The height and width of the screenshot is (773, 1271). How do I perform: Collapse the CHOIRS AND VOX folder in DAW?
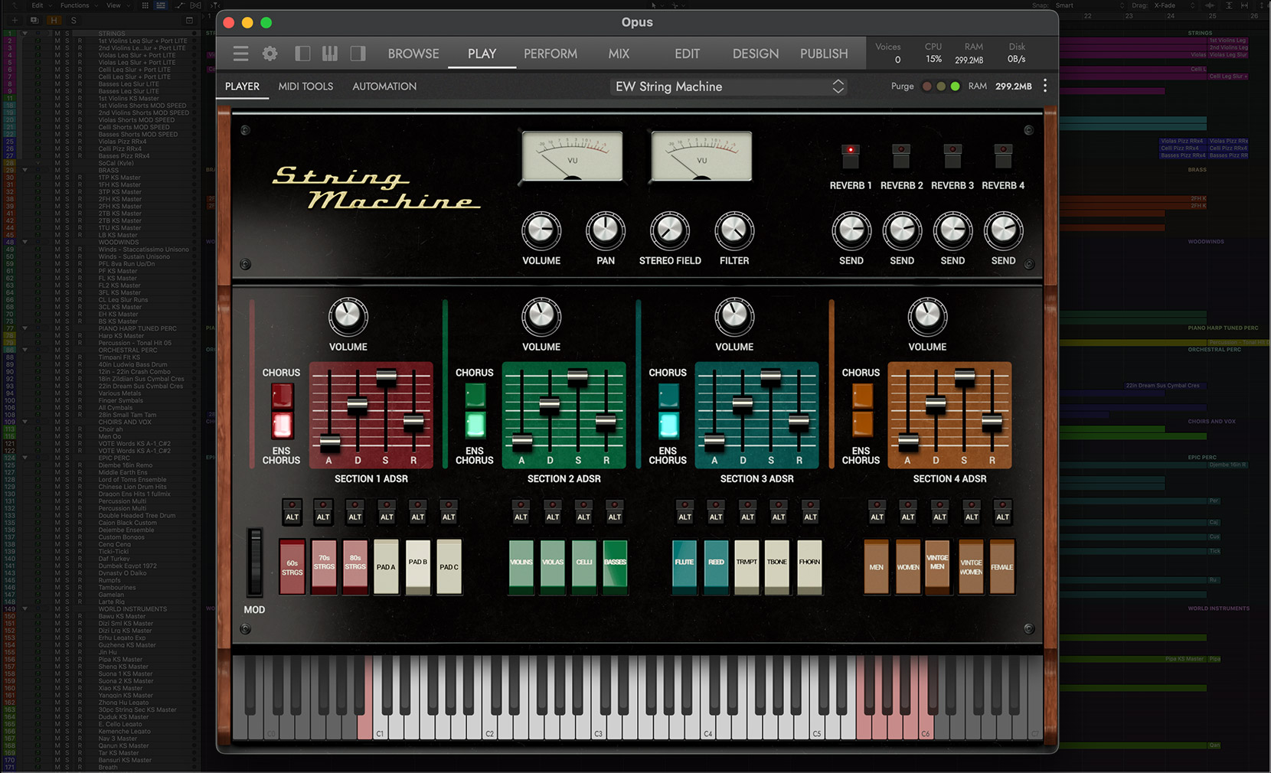[x=25, y=422]
